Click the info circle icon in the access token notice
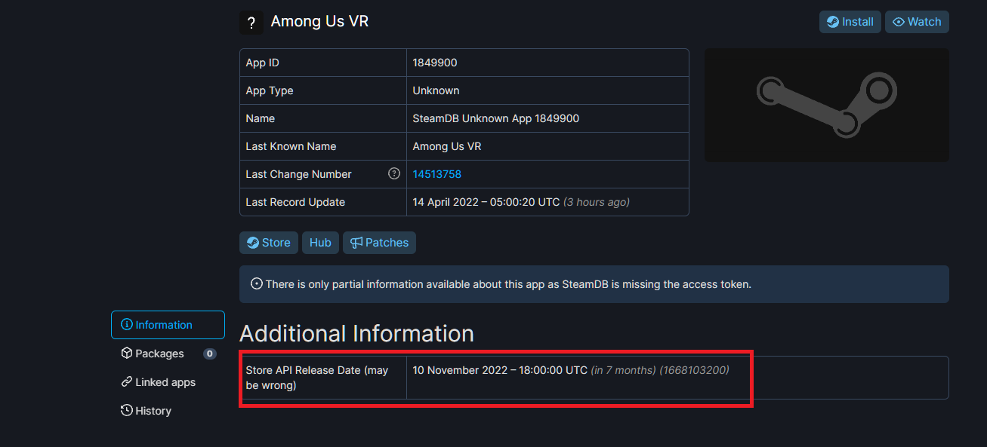 coord(257,284)
